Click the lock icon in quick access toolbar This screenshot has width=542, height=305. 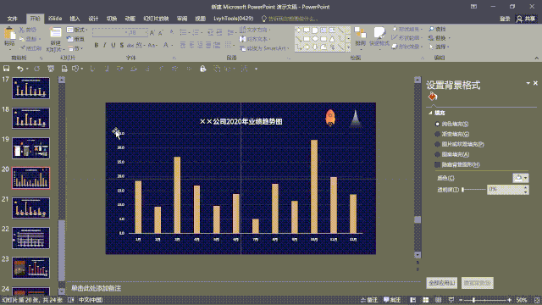pyautogui.click(x=203, y=69)
